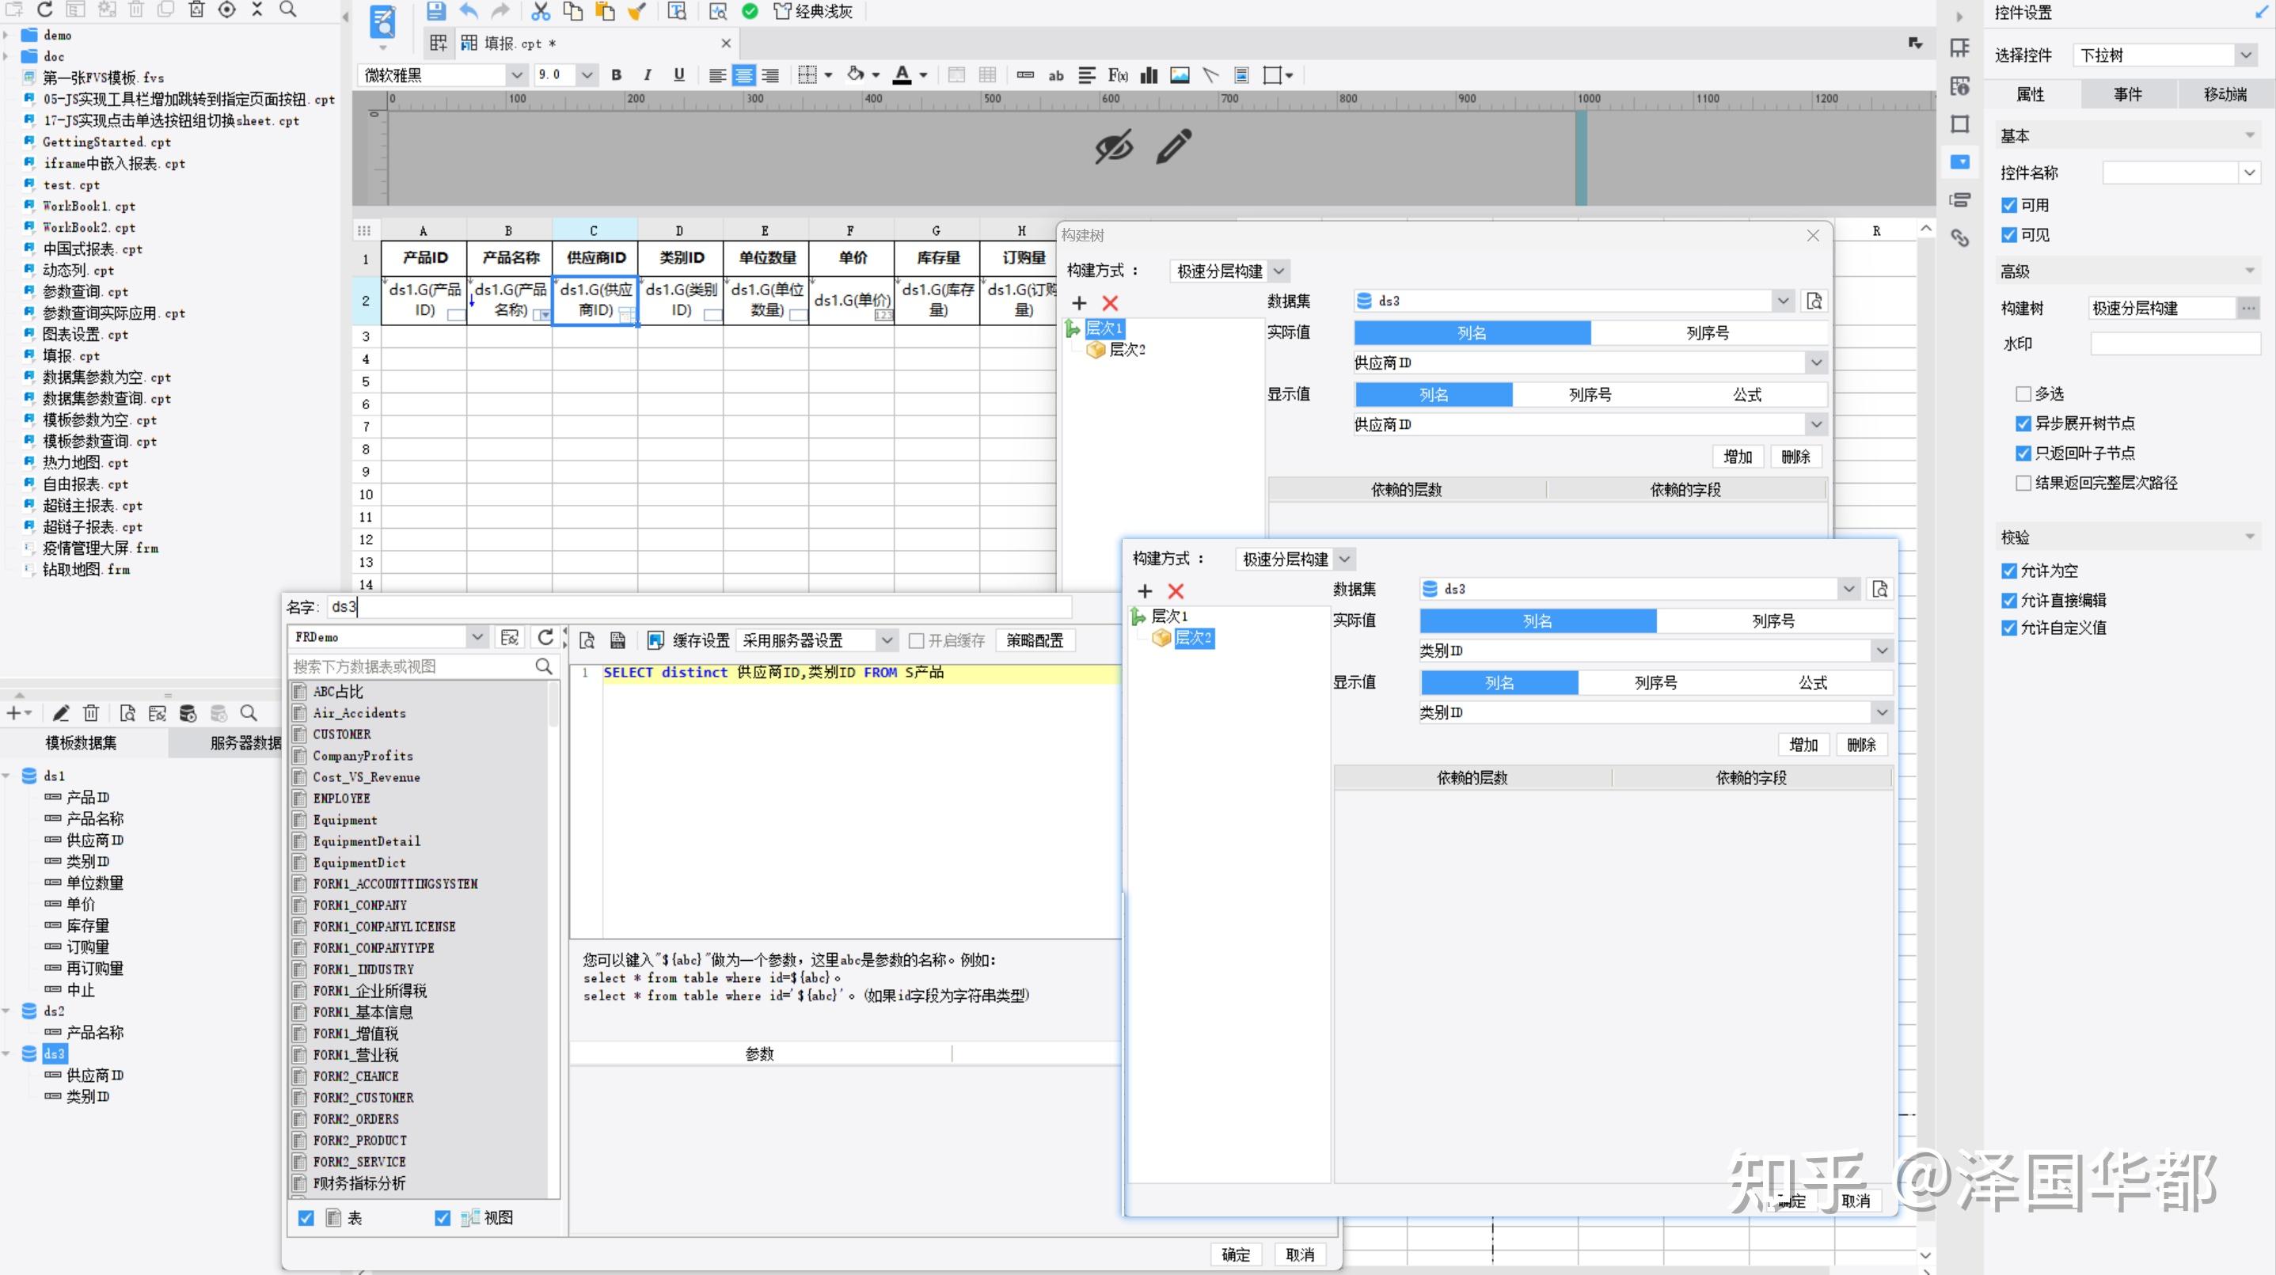This screenshot has height=1275, width=2276.
Task: Click insert image icon in toolbar
Action: tap(1180, 75)
